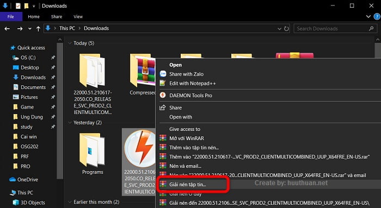Choose Share with Zalo
Viewport: 381px width, 208px height.
[x=186, y=74]
